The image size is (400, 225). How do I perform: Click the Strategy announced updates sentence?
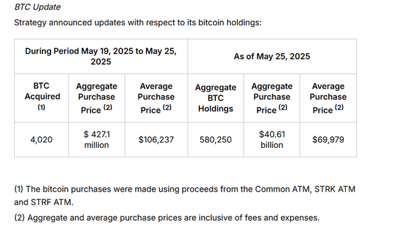pos(138,22)
